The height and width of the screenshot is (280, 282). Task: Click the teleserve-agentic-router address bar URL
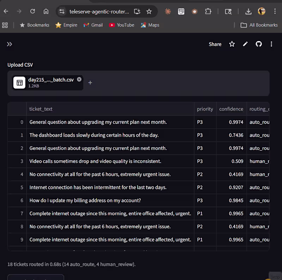click(x=99, y=12)
